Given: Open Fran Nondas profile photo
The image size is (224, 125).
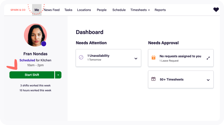Looking at the screenshot, I should click(x=35, y=35).
